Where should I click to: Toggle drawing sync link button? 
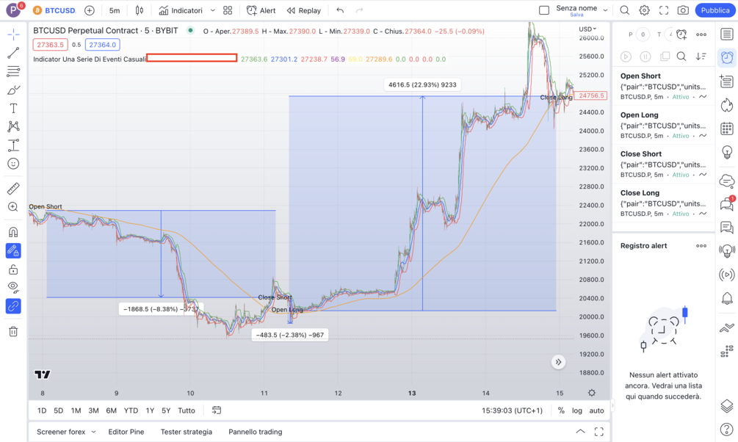tap(13, 306)
